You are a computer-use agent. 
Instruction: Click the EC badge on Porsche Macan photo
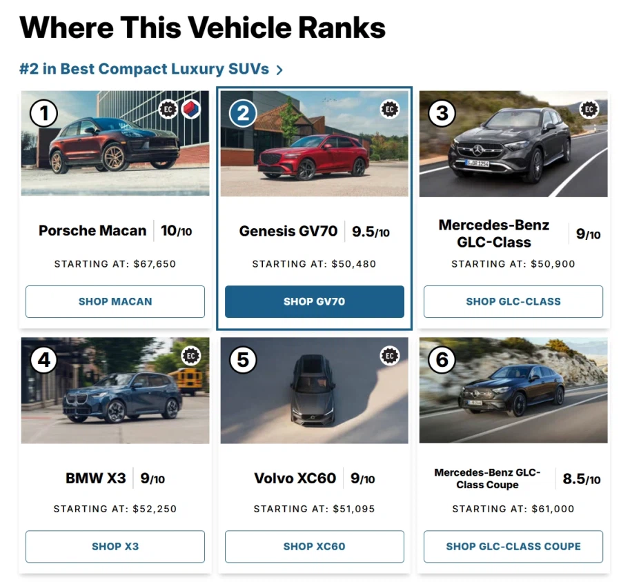coord(168,109)
